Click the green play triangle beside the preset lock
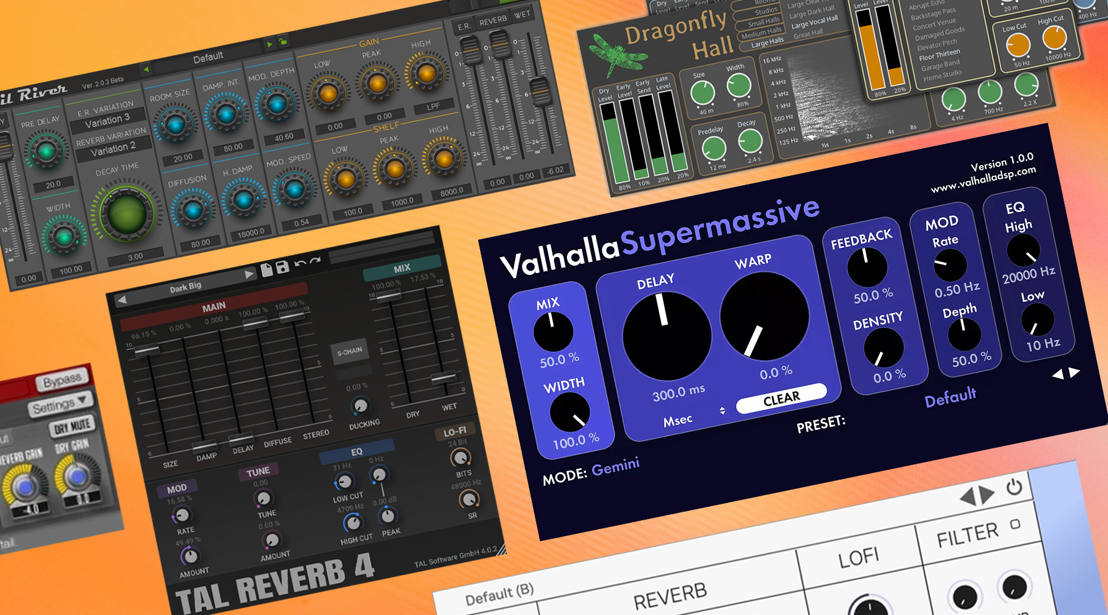 [270, 44]
